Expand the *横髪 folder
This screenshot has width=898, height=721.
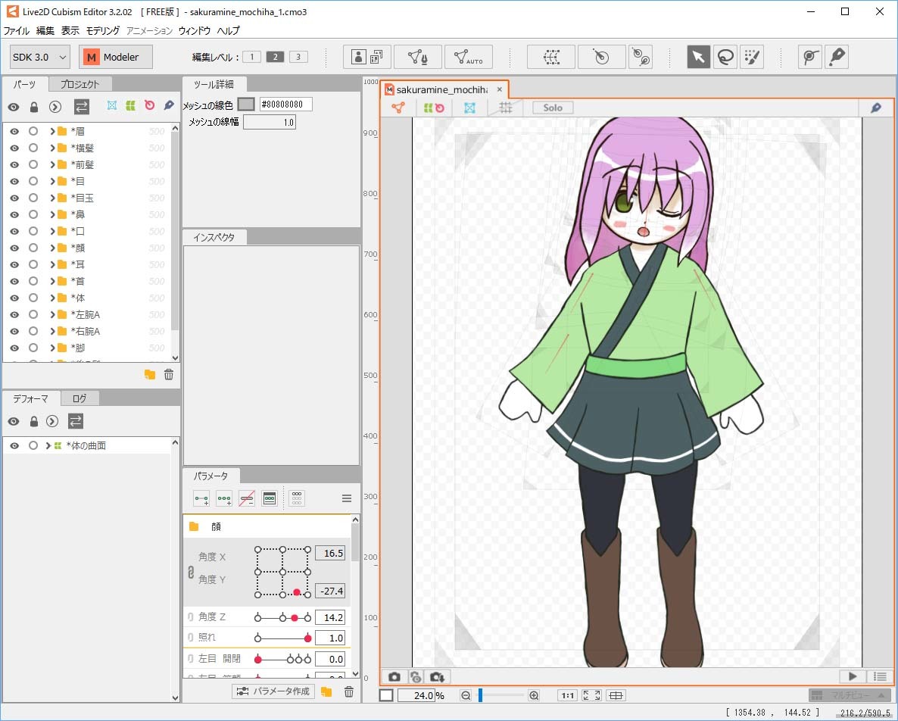pyautogui.click(x=52, y=148)
